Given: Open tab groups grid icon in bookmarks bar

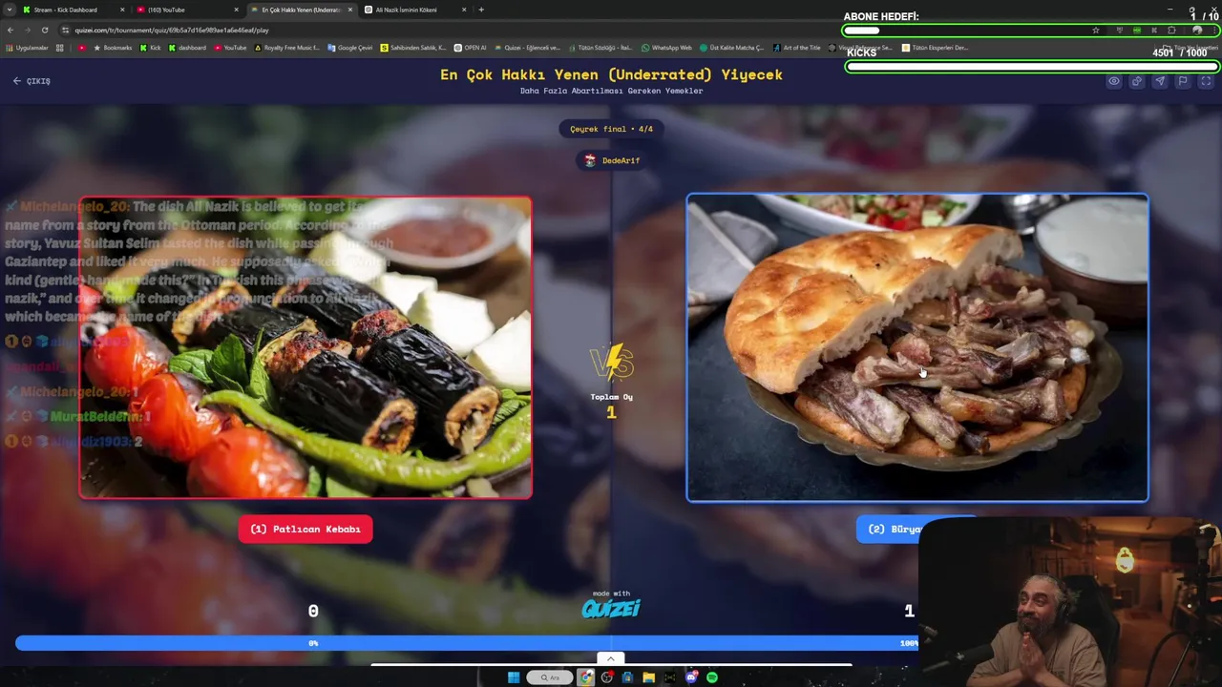Looking at the screenshot, I should tap(59, 48).
